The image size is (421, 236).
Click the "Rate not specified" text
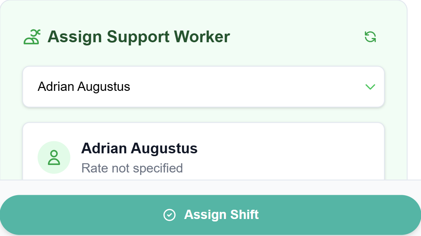[132, 168]
